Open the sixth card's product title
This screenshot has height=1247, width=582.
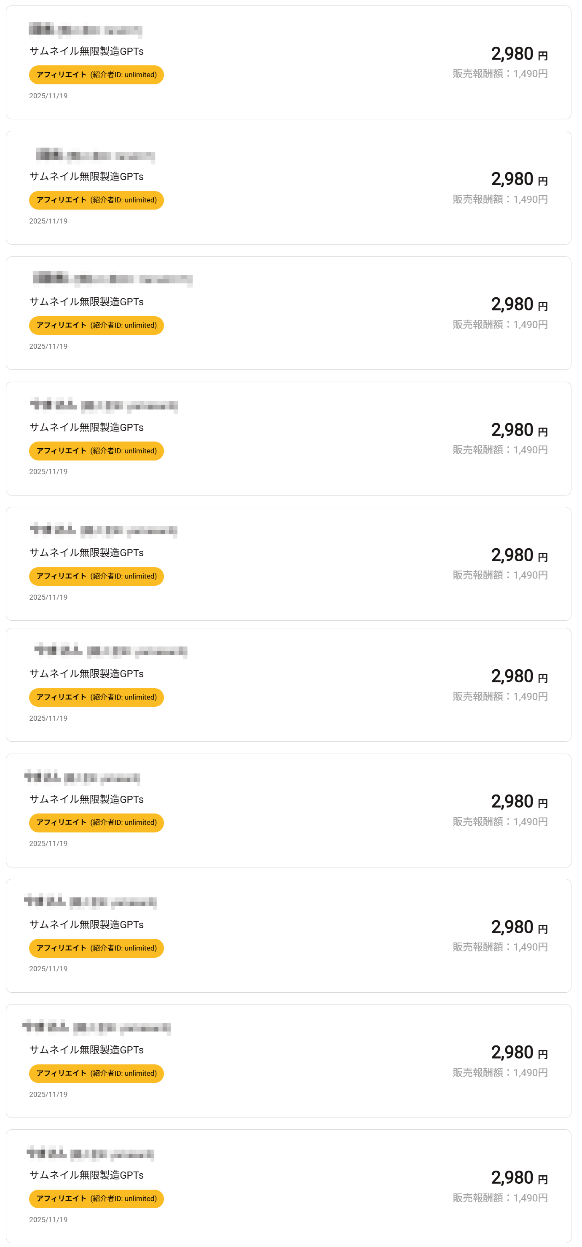(86, 674)
